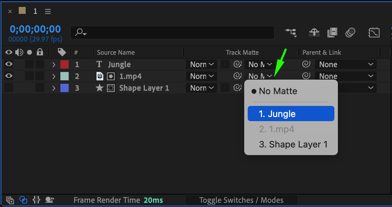The height and width of the screenshot is (207, 392).
Task: Click the 1.mp4 track matte pick whip
Action: click(238, 76)
